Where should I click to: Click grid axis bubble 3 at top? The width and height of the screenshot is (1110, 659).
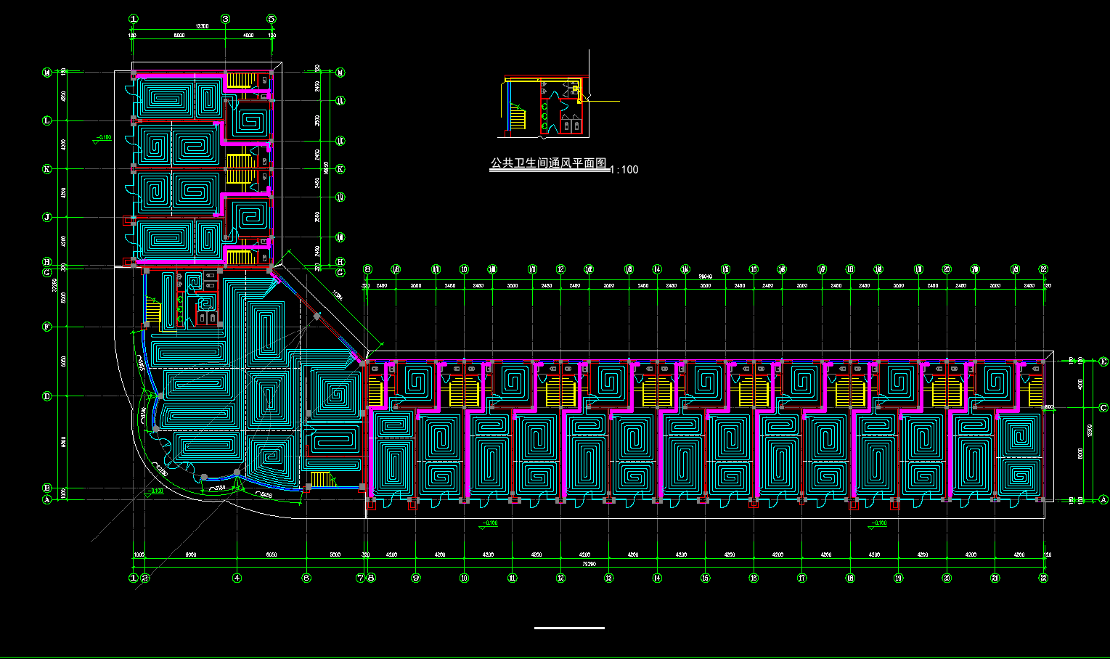pos(225,19)
